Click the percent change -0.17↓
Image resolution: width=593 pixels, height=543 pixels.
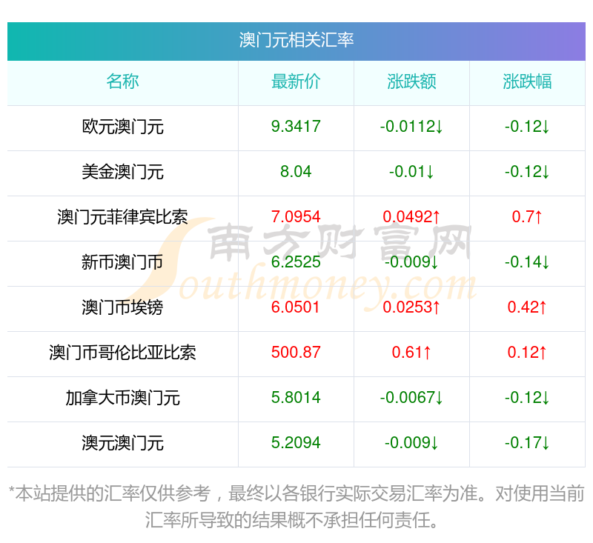coord(527,443)
